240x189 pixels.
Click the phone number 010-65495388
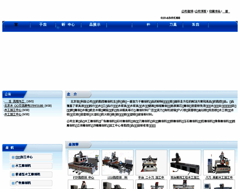click(170, 18)
